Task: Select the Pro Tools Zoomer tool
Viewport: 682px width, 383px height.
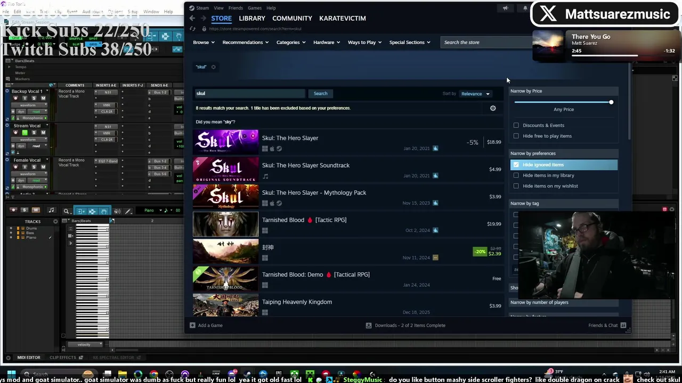Action: [x=66, y=211]
